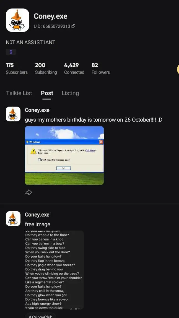Open the 200 Subscribing list

[46, 68]
